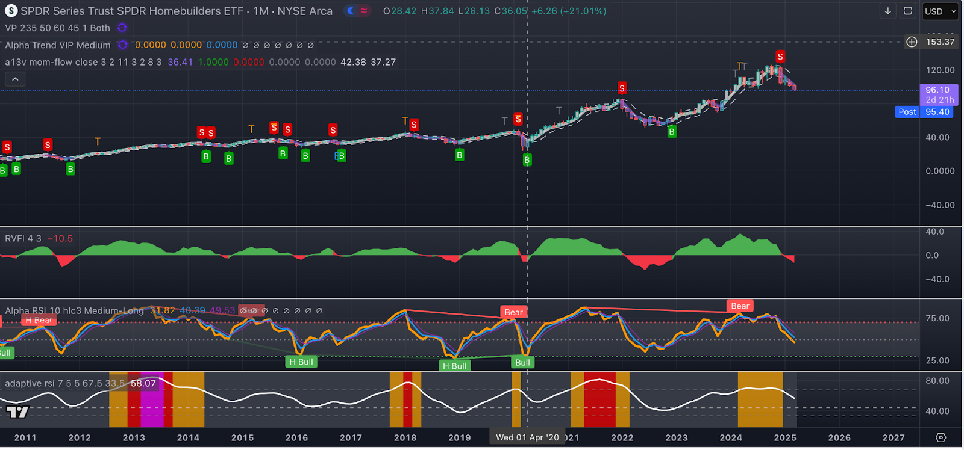
Task: Click the +6.26 (+21.01%) change value
Action: pyautogui.click(x=569, y=11)
